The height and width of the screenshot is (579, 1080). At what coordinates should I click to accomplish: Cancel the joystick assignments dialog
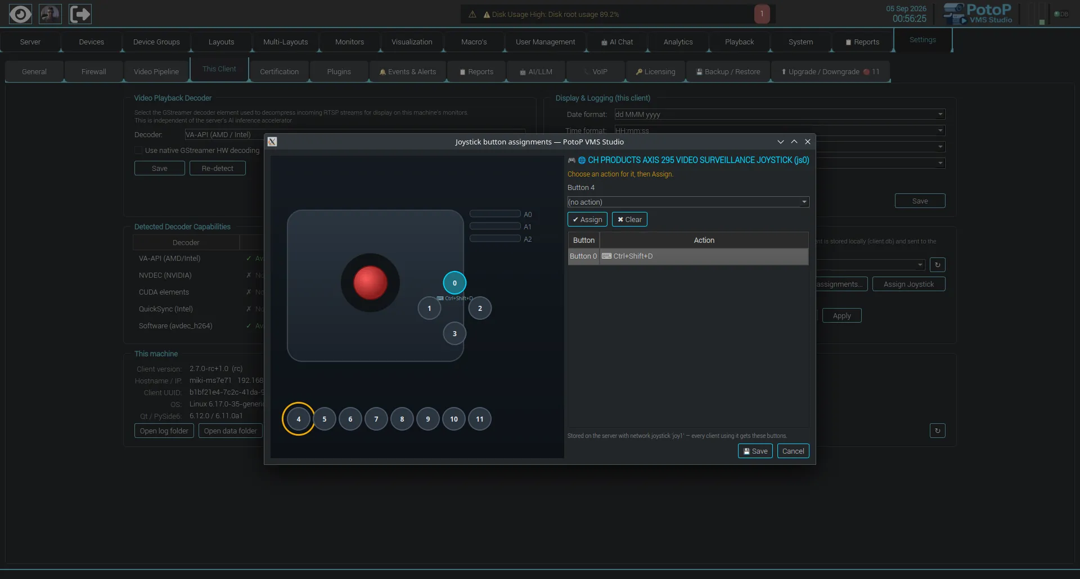[793, 451]
